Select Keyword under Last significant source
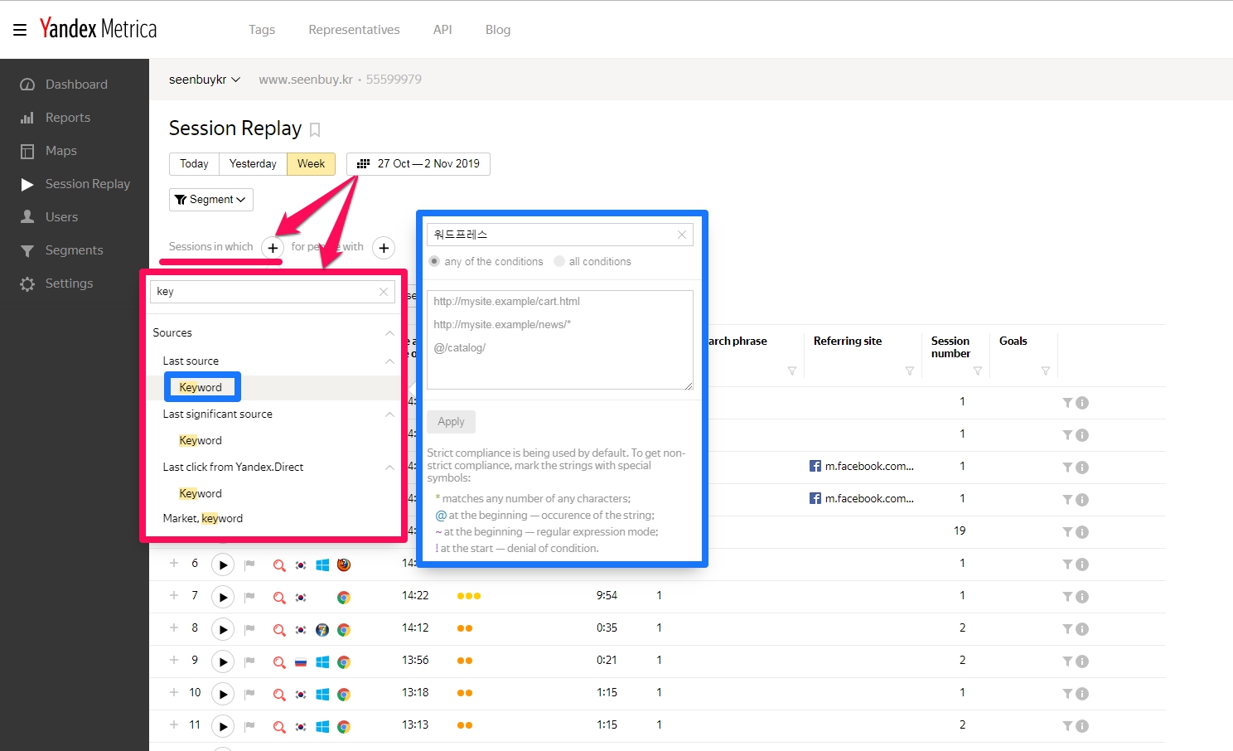 (x=201, y=441)
